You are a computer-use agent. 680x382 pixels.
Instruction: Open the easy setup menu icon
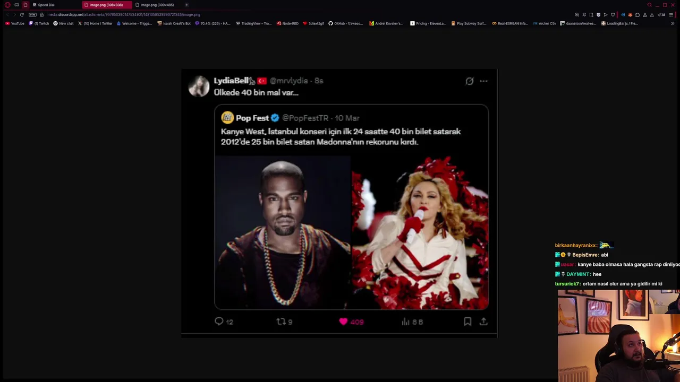(x=671, y=15)
